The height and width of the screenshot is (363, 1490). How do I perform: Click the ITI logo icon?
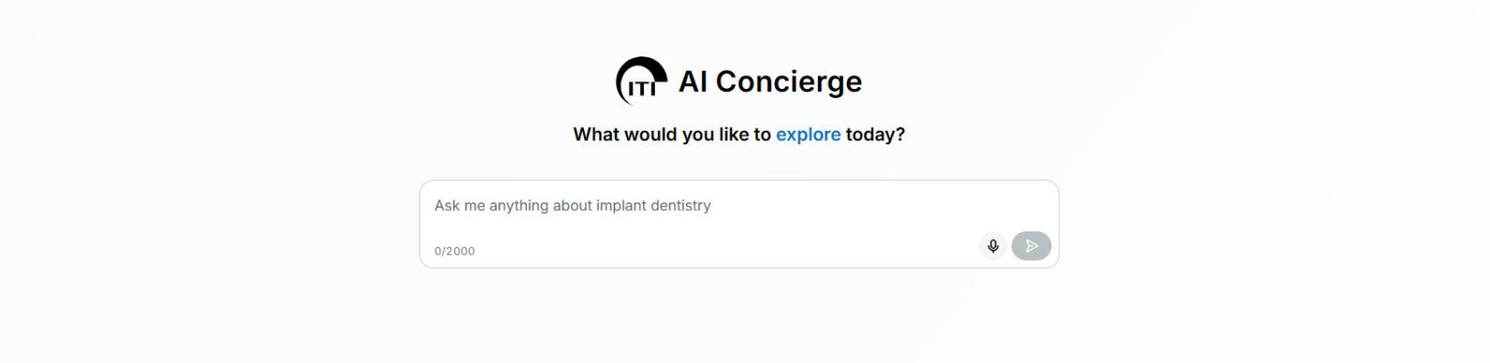[642, 81]
